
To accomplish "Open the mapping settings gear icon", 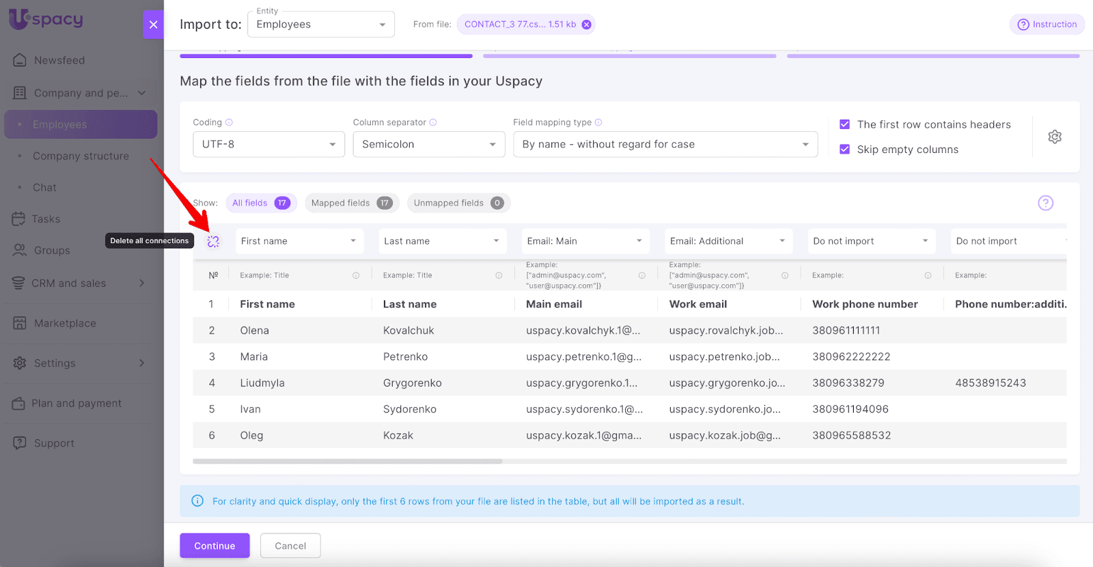I will click(1055, 137).
